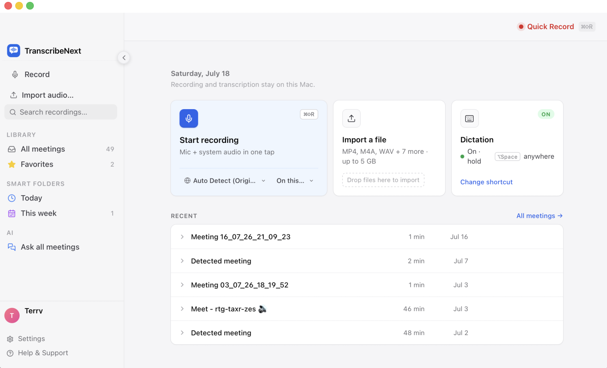
Task: Click the magnifier icon in search field
Action: click(13, 112)
